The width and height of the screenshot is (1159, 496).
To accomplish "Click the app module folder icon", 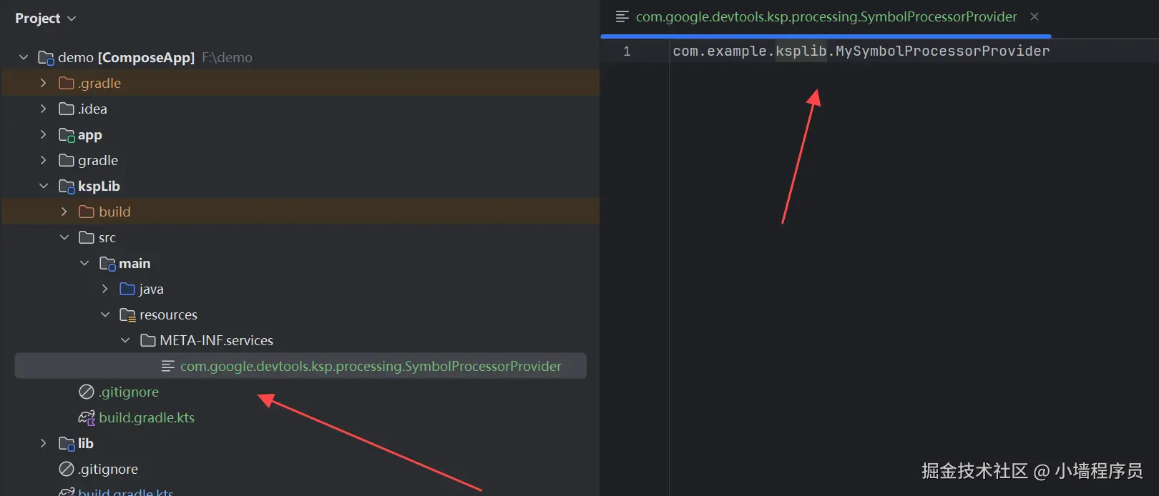I will (x=67, y=135).
